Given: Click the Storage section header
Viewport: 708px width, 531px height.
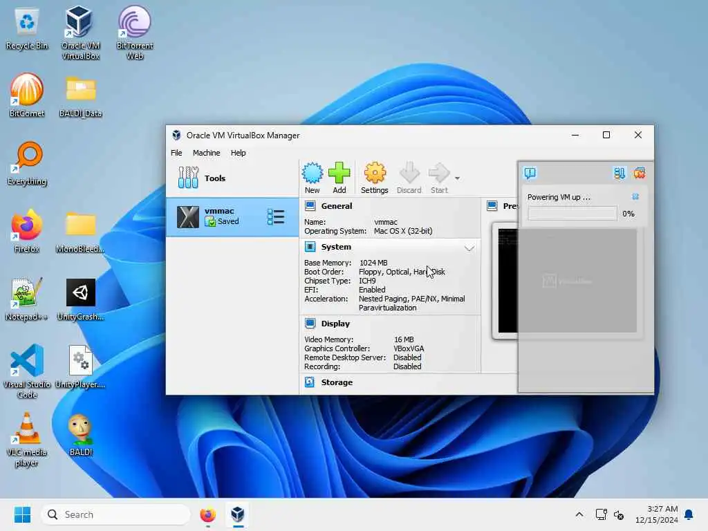Looking at the screenshot, I should pyautogui.click(x=337, y=382).
